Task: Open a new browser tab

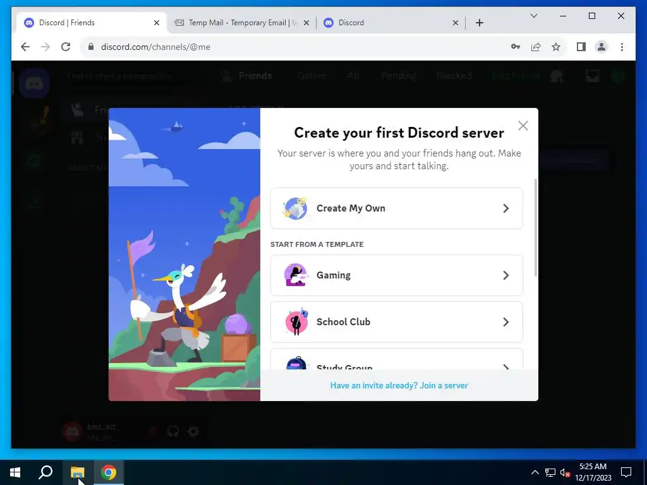Action: point(479,23)
